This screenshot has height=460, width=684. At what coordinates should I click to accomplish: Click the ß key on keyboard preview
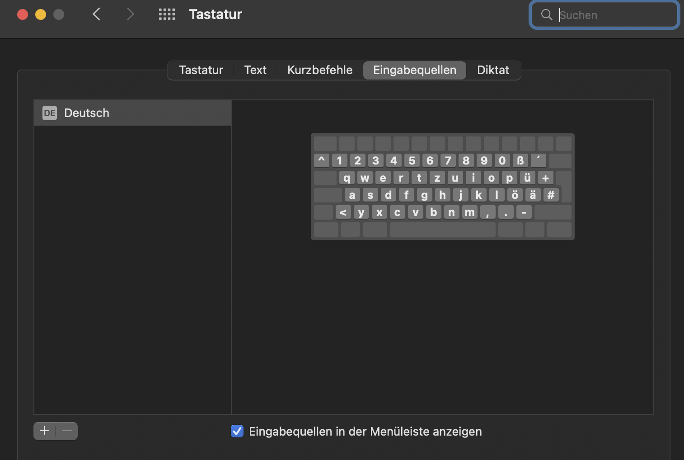coord(520,160)
